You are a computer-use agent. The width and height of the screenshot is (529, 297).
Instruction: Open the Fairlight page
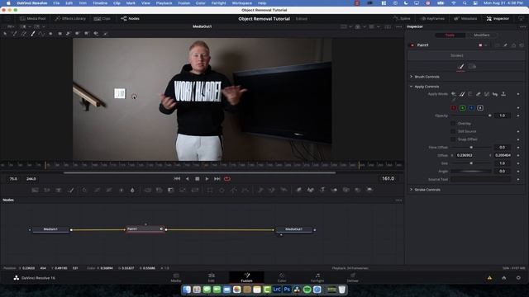coord(317,277)
